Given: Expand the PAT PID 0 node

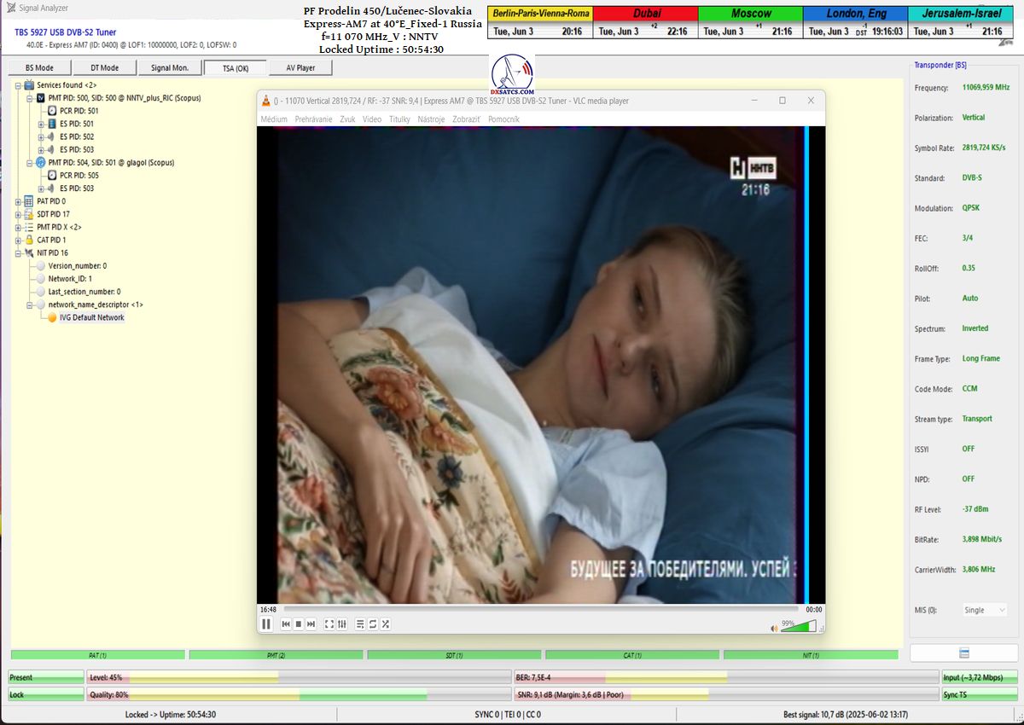Looking at the screenshot, I should (18, 201).
